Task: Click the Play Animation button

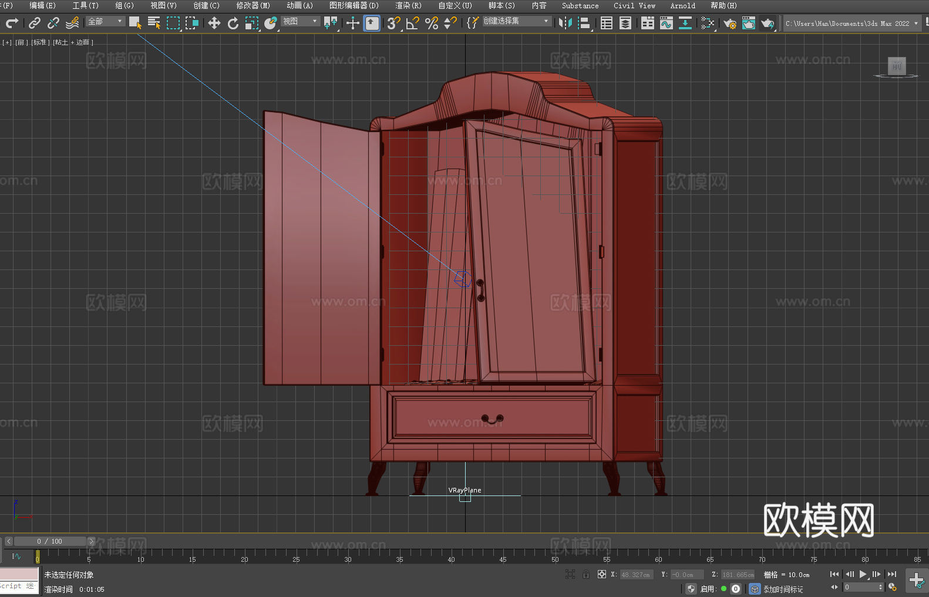Action: pos(863,574)
